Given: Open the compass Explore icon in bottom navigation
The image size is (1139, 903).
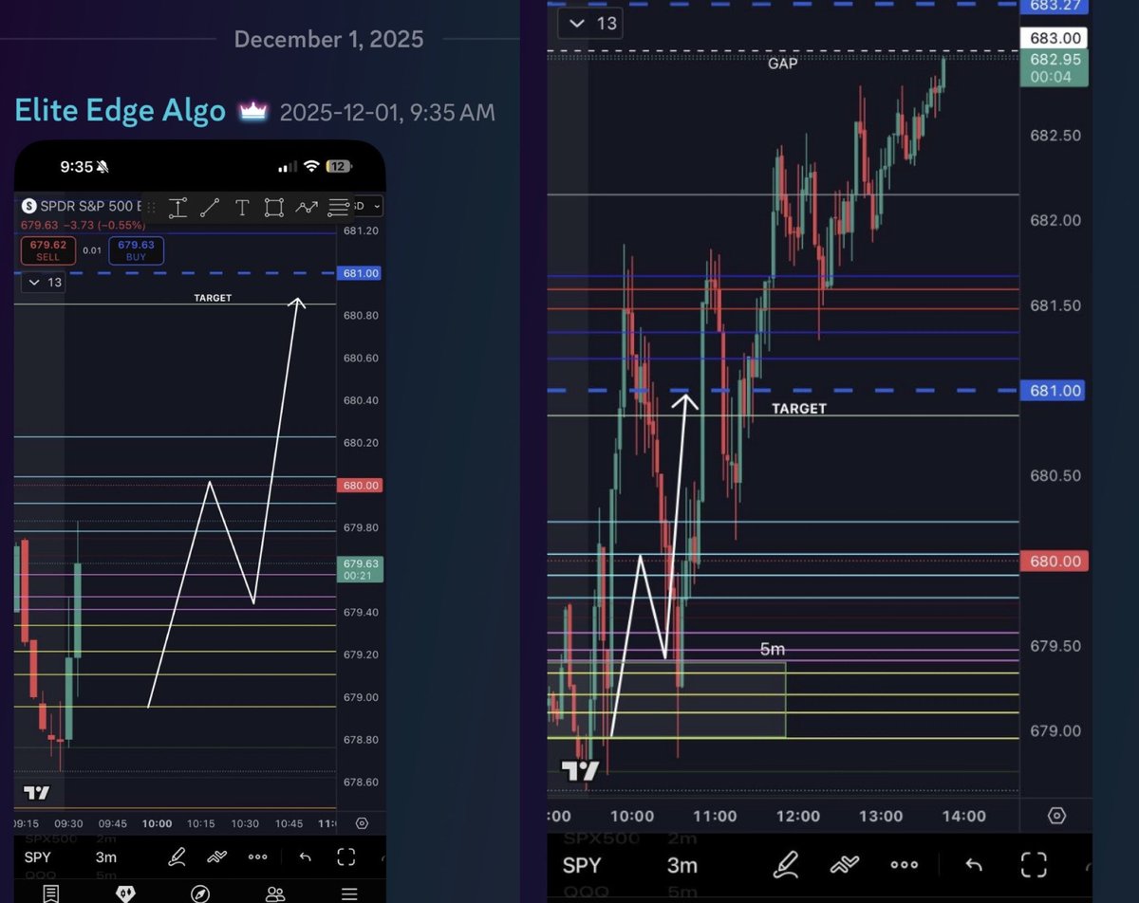Looking at the screenshot, I should pos(201,893).
